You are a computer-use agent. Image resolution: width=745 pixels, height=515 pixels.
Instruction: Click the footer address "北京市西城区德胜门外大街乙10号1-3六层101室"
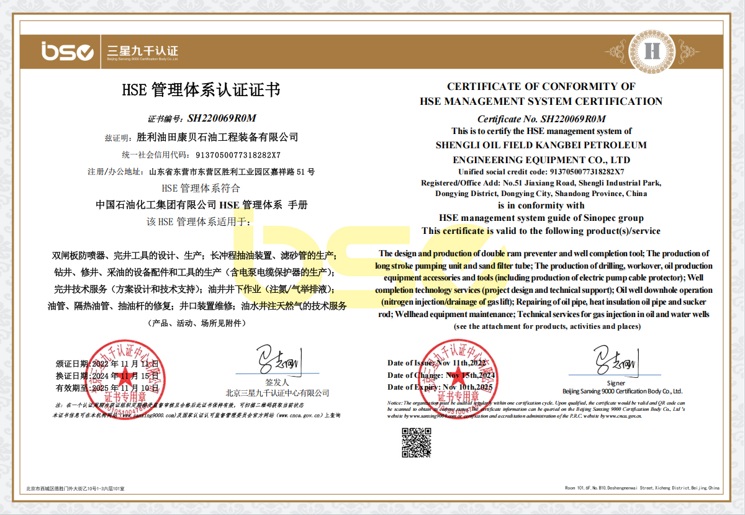[75, 488]
